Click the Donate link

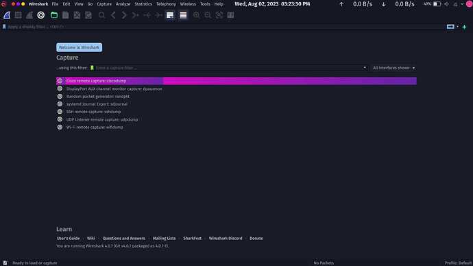pyautogui.click(x=256, y=239)
